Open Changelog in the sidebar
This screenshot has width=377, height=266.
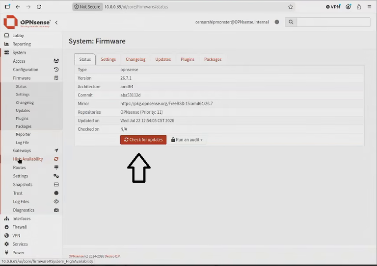click(x=25, y=102)
